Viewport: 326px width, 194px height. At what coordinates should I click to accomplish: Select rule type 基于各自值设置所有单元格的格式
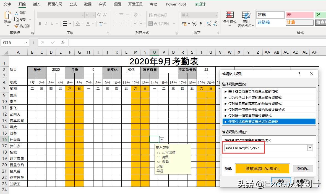(269, 91)
